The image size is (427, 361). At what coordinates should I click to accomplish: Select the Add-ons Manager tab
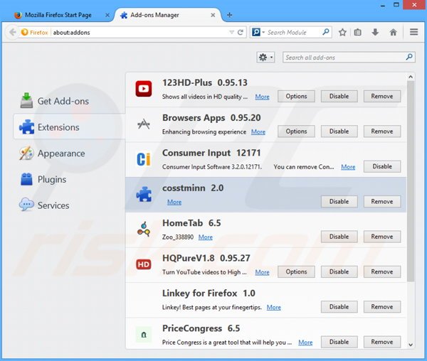pos(167,15)
